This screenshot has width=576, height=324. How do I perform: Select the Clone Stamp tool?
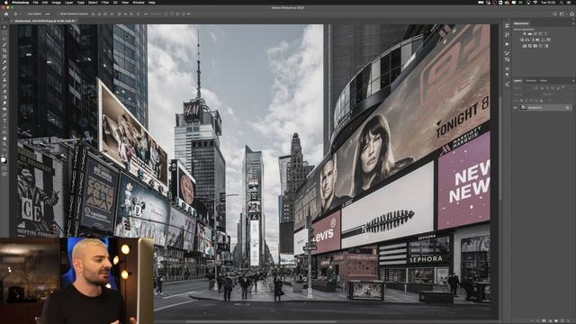4,79
